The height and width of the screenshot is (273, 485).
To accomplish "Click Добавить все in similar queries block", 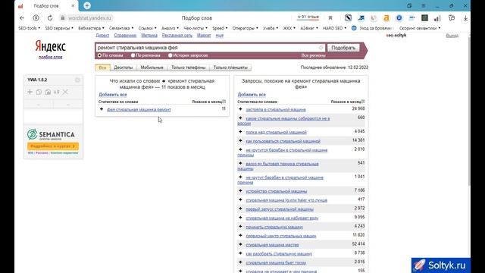I will coord(252,94).
